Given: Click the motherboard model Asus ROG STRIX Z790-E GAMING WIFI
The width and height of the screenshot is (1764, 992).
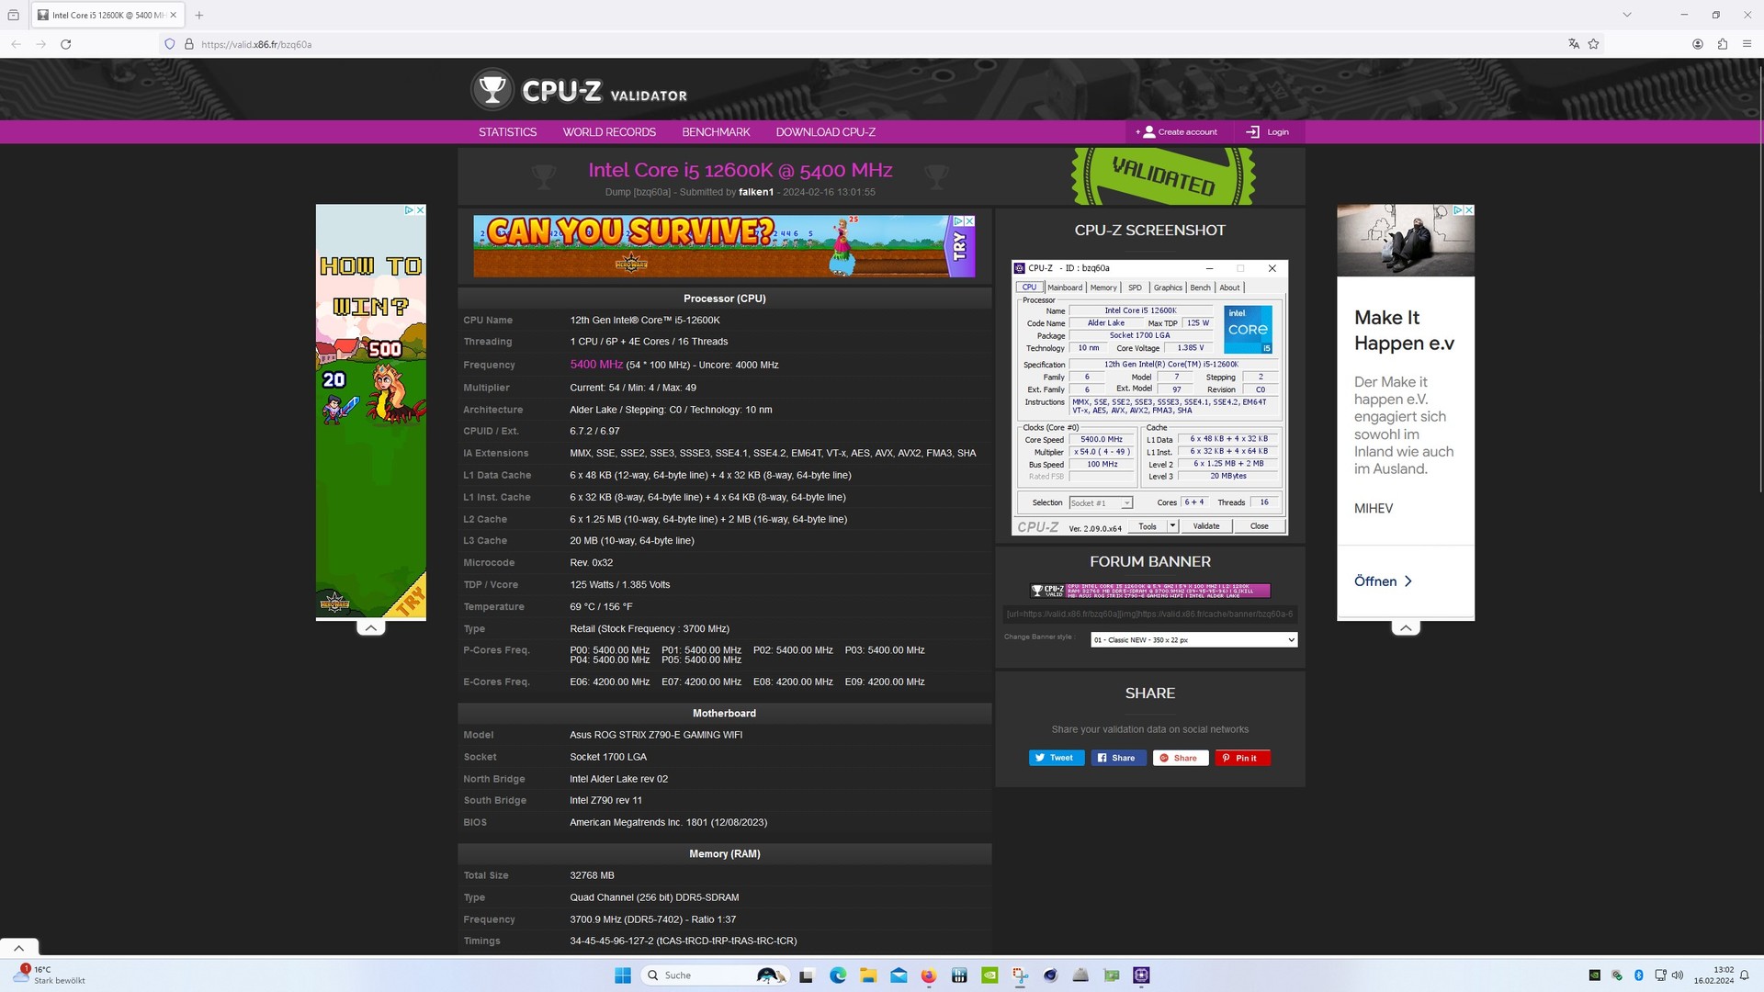Looking at the screenshot, I should point(656,735).
